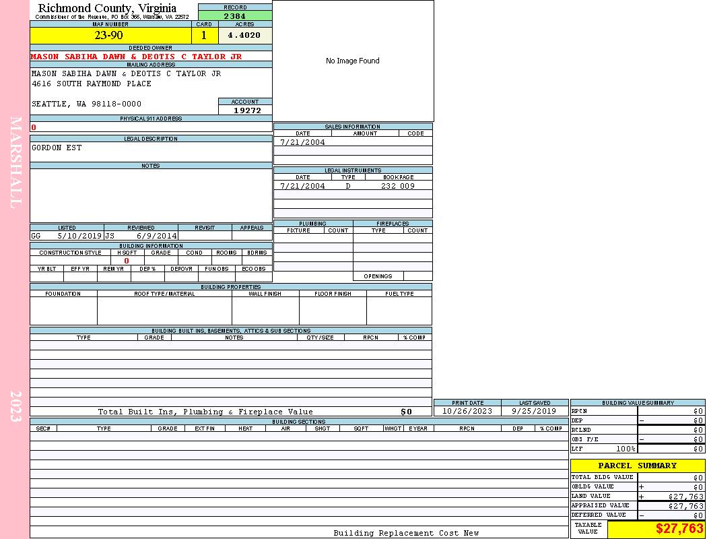Click the reviewed date 6/9/2014
Viewport: 707px width, 539px height.
tap(156, 236)
